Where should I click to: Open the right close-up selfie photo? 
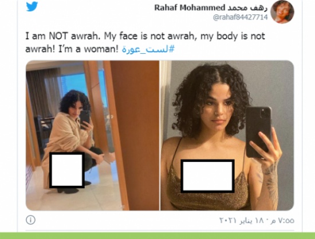pos(227,136)
